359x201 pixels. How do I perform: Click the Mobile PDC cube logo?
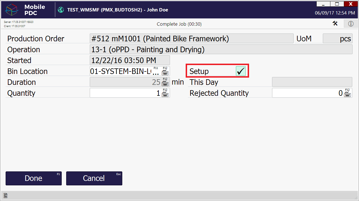tap(12, 10)
